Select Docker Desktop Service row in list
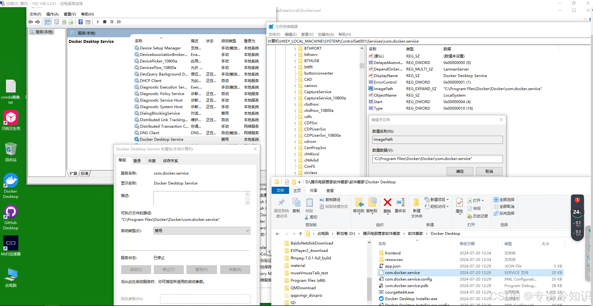 click(197, 139)
